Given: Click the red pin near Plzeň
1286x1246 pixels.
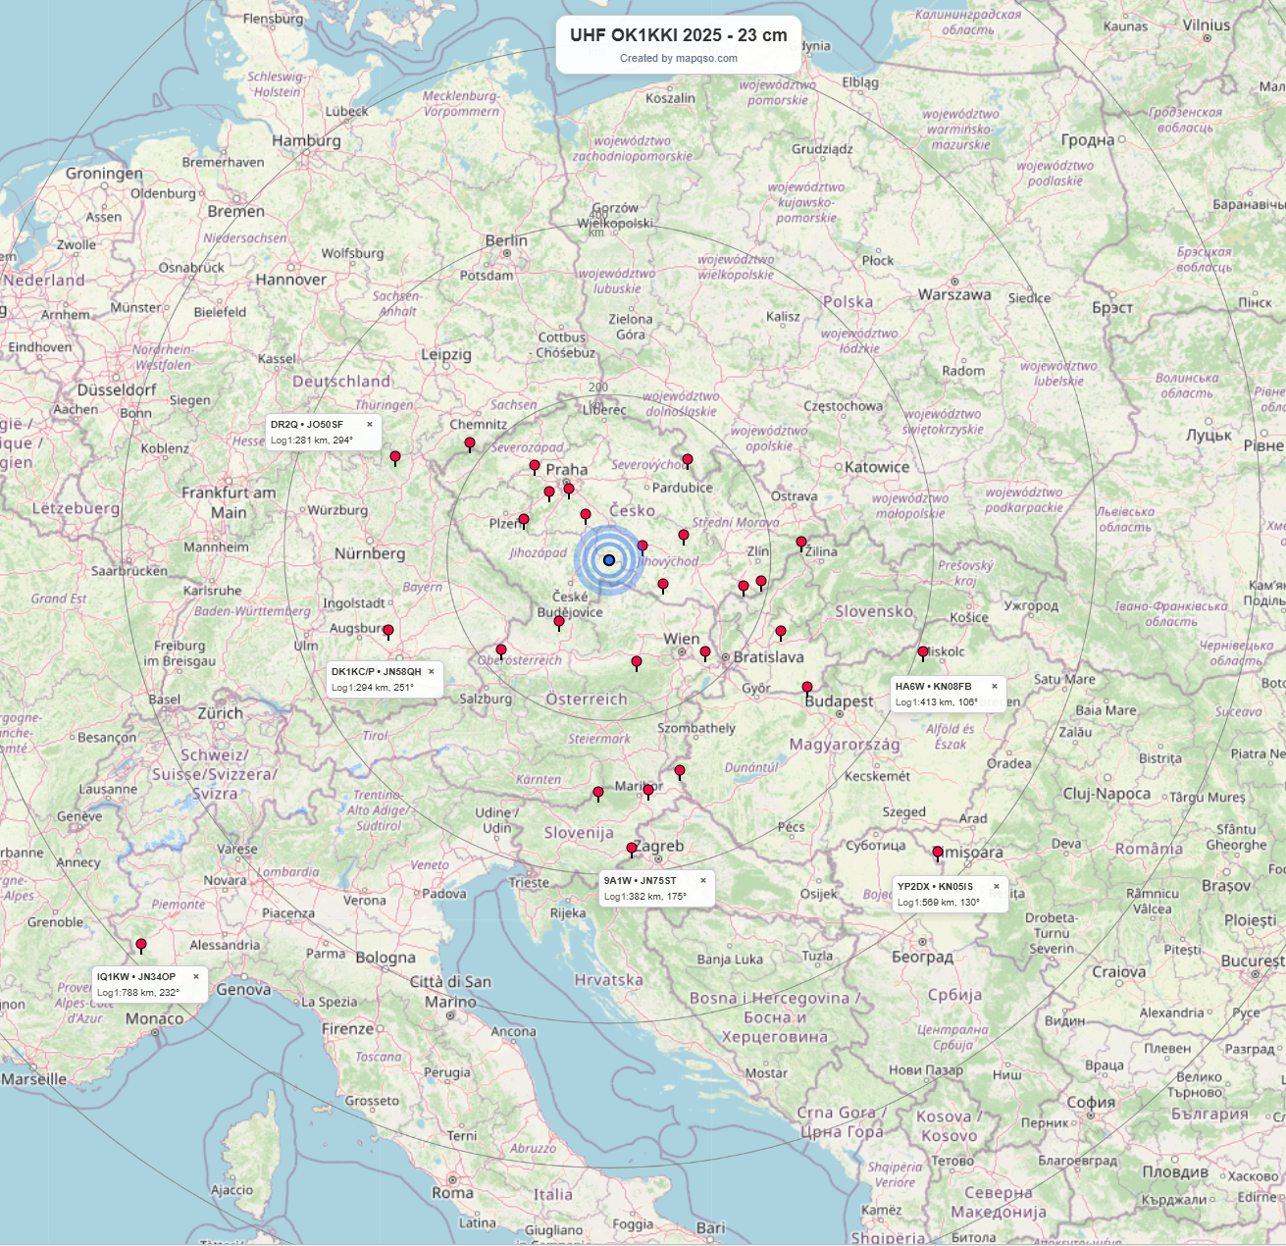Looking at the screenshot, I should click(524, 520).
